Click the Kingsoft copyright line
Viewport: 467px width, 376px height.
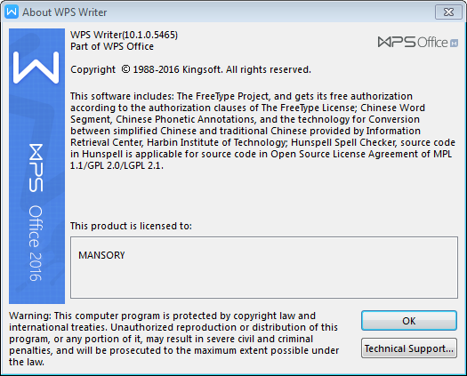coord(190,69)
